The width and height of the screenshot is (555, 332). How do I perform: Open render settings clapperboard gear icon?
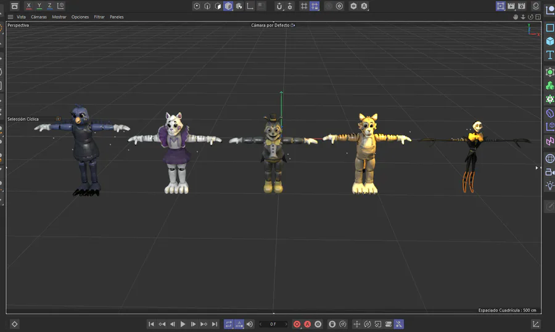(x=522, y=6)
